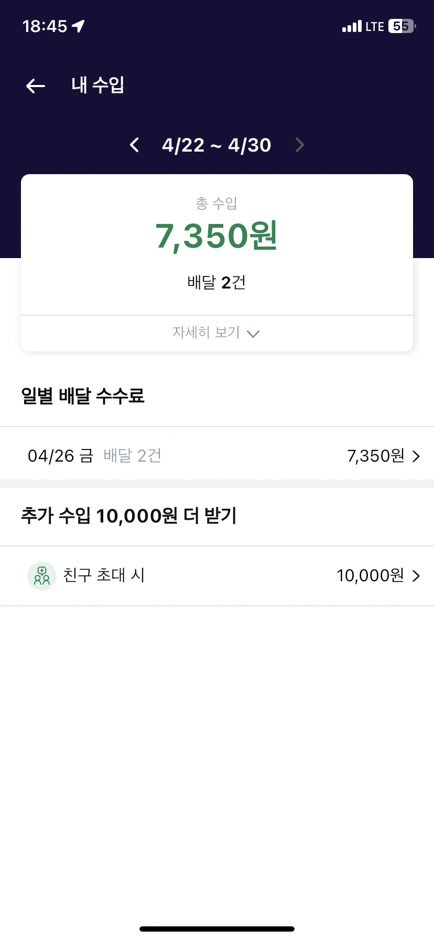Tap the down chevron next to 자세히 보기

point(253,334)
